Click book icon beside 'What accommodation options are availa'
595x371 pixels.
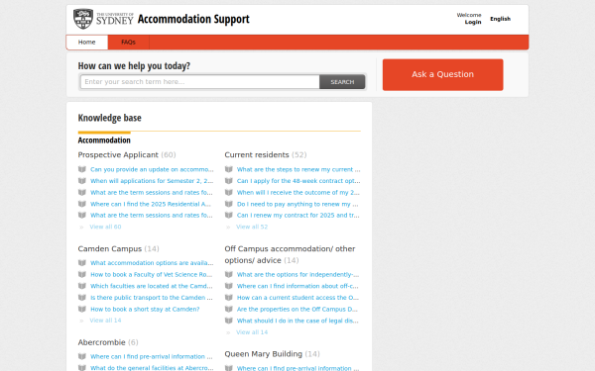(82, 263)
